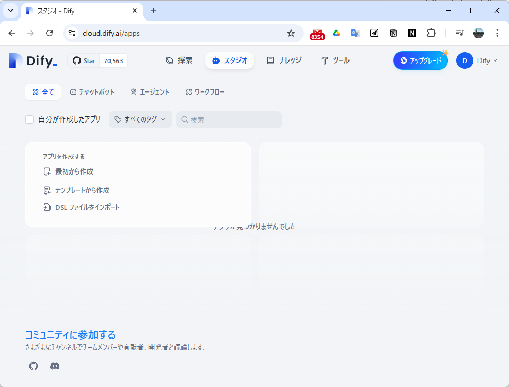Bookmark this page with the star icon
509x387 pixels.
tap(291, 33)
